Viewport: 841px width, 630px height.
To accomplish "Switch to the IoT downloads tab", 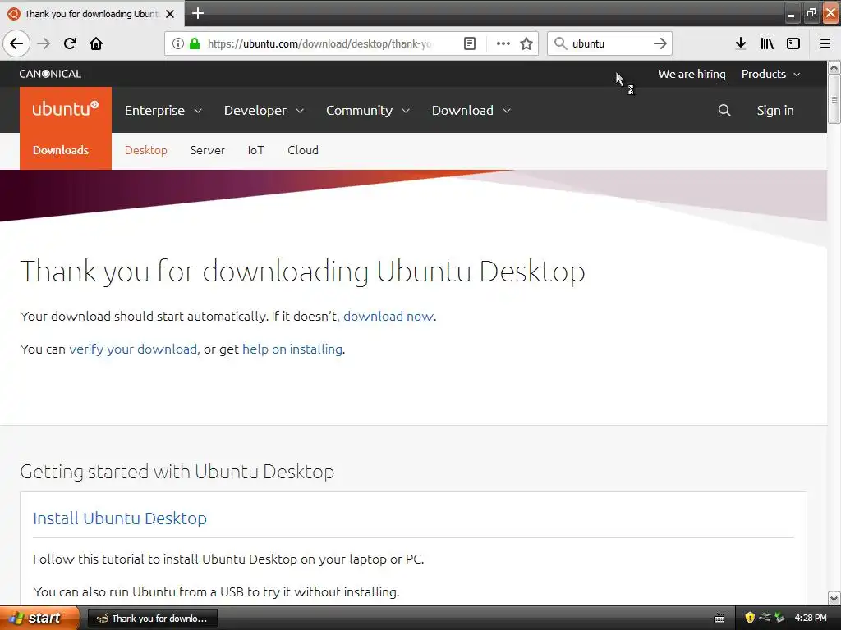I will pos(256,151).
